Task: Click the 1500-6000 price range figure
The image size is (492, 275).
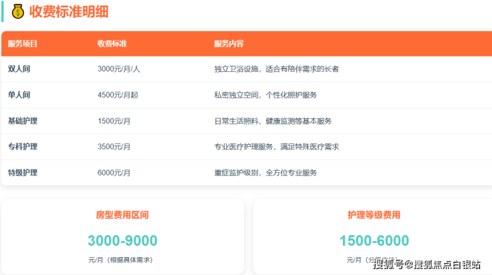Action: tap(374, 240)
